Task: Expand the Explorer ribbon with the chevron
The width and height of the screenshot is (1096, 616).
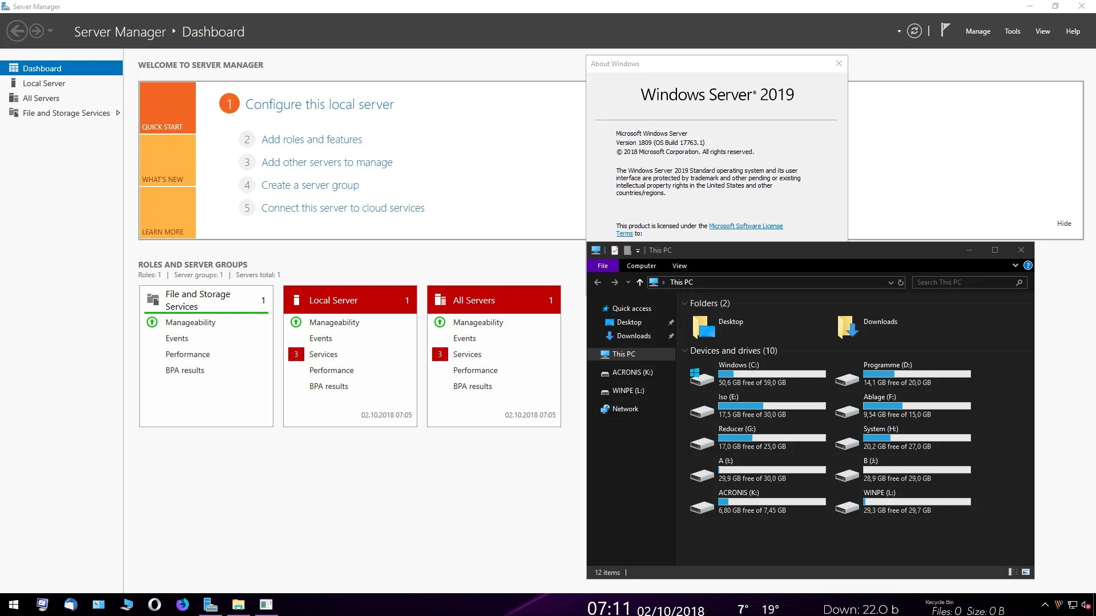Action: (1015, 265)
